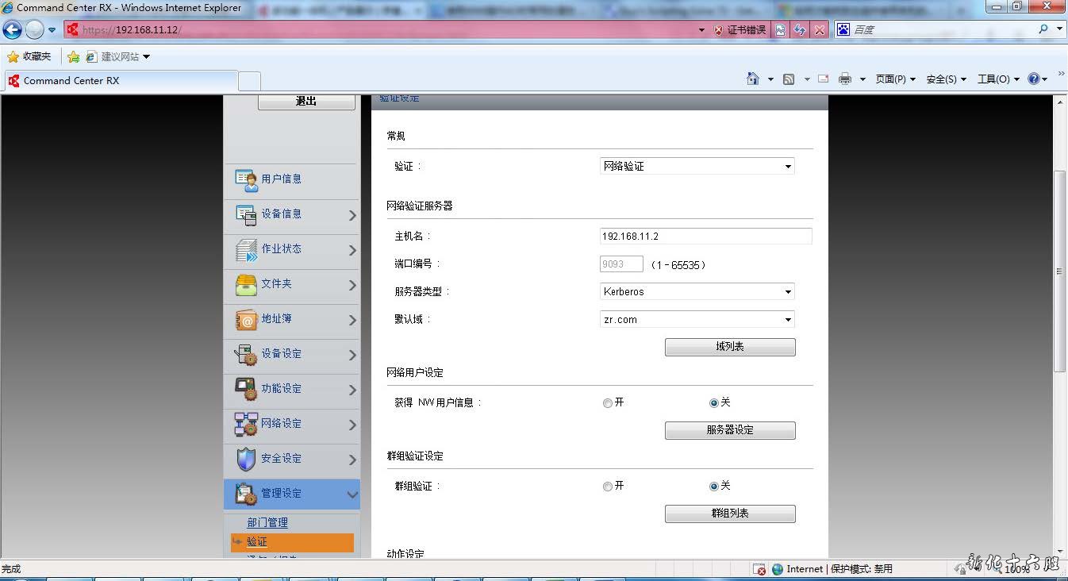Click the 管理设定 clipboard icon
1068x581 pixels.
(x=246, y=494)
